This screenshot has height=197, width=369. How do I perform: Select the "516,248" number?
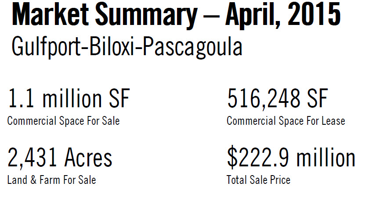pos(264,99)
